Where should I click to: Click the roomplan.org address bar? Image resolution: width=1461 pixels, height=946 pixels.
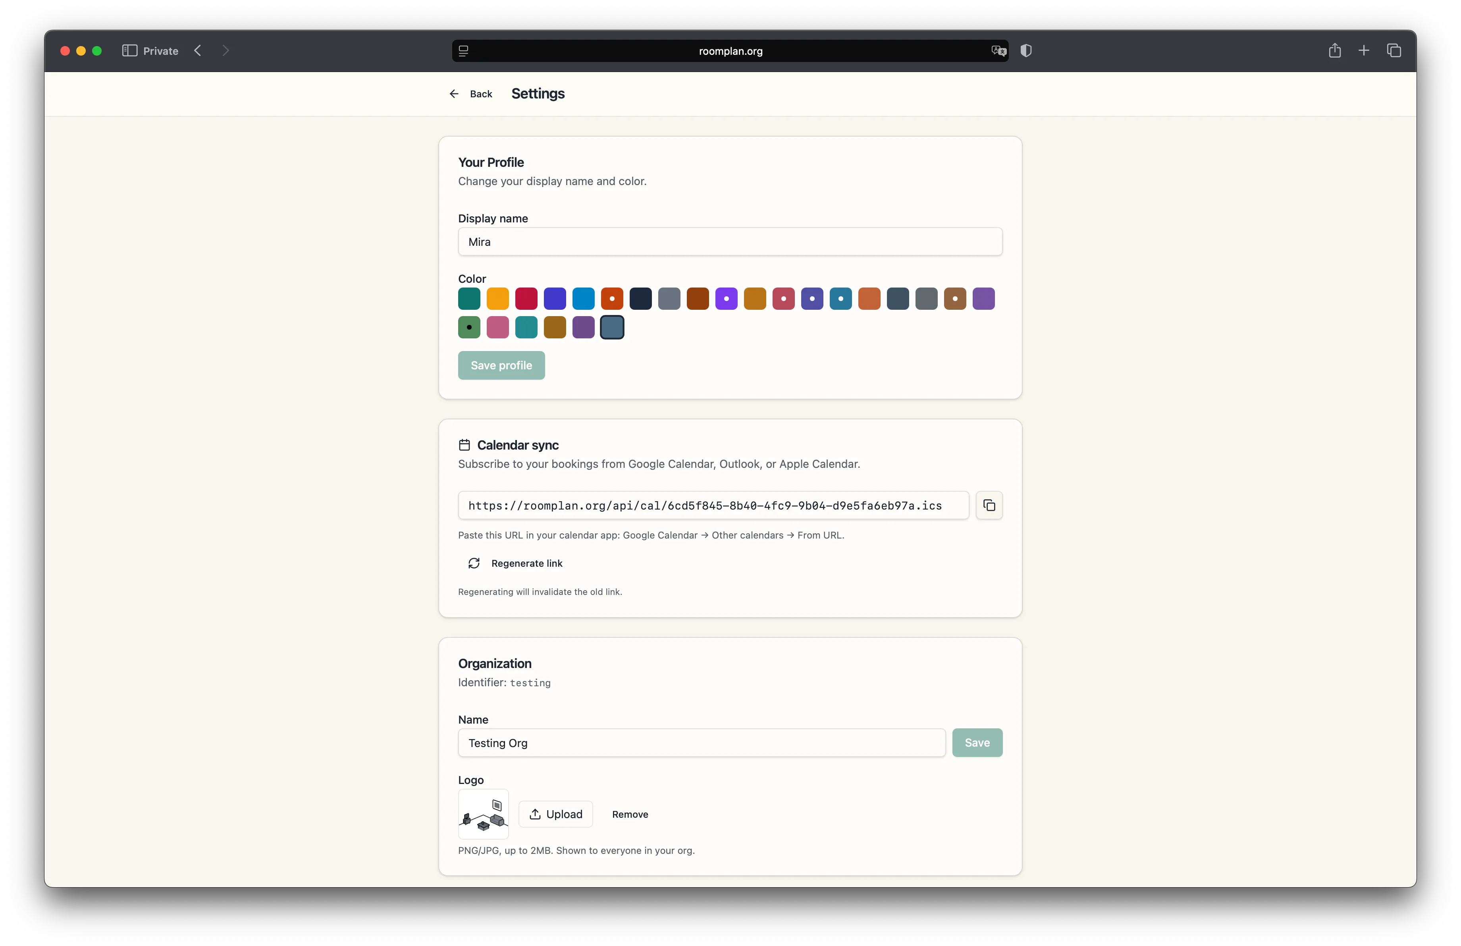(x=730, y=50)
